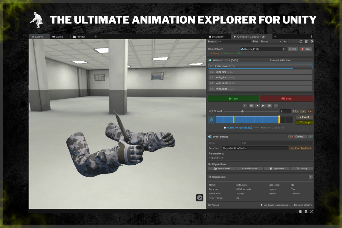Click the object picker circle beside Hands_Knife
The image size is (342, 228).
pos(284,49)
